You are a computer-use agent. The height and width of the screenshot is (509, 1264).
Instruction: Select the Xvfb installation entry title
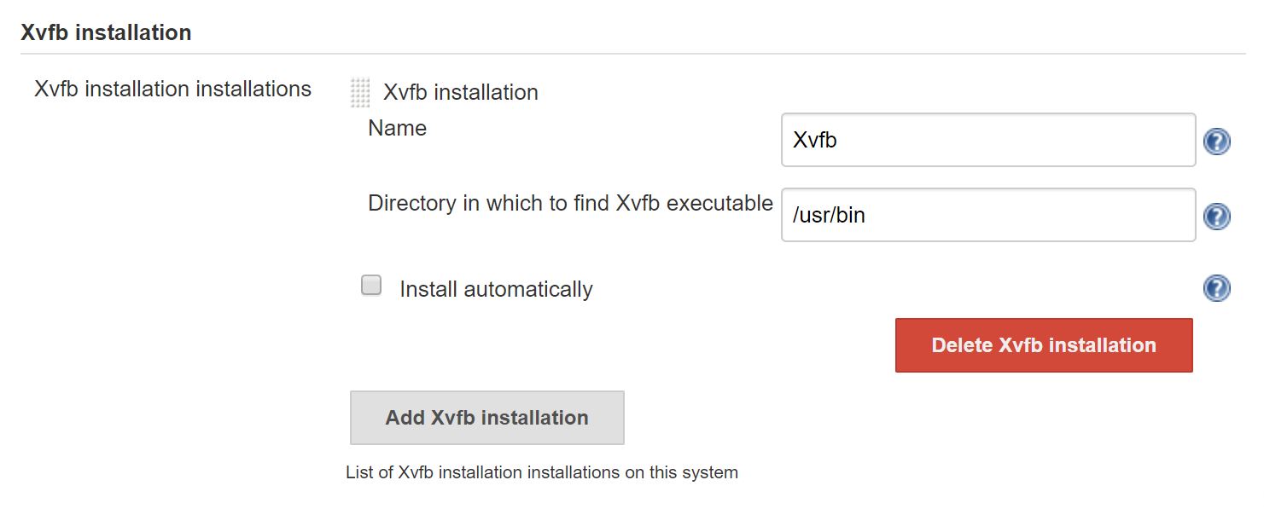coord(461,92)
